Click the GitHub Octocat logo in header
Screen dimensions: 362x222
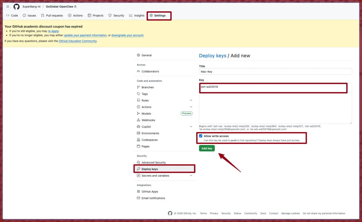coord(16,7)
